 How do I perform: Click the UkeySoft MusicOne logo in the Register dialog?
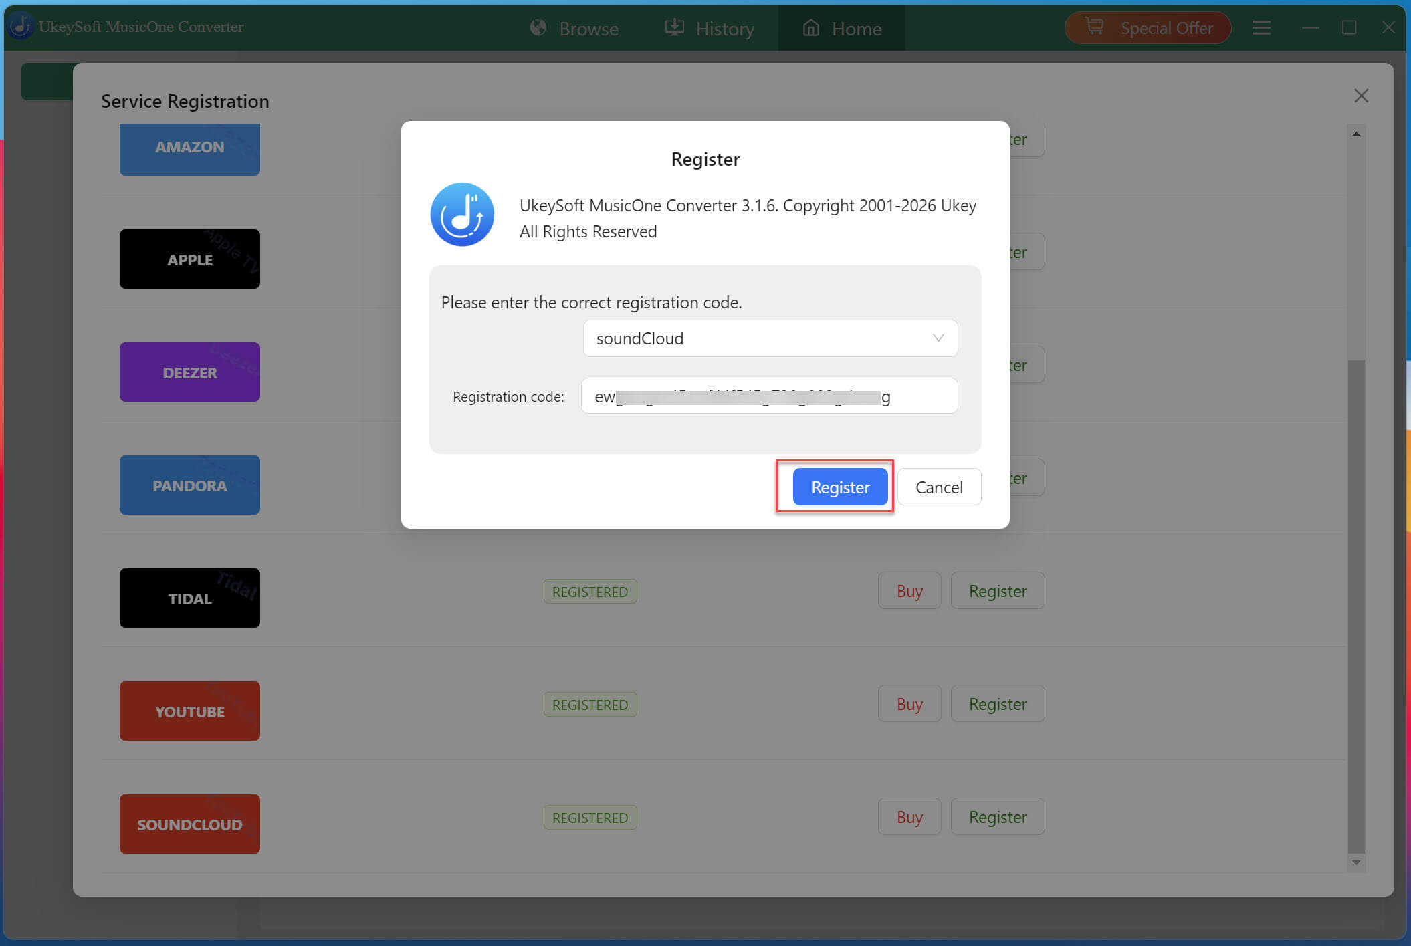click(462, 215)
